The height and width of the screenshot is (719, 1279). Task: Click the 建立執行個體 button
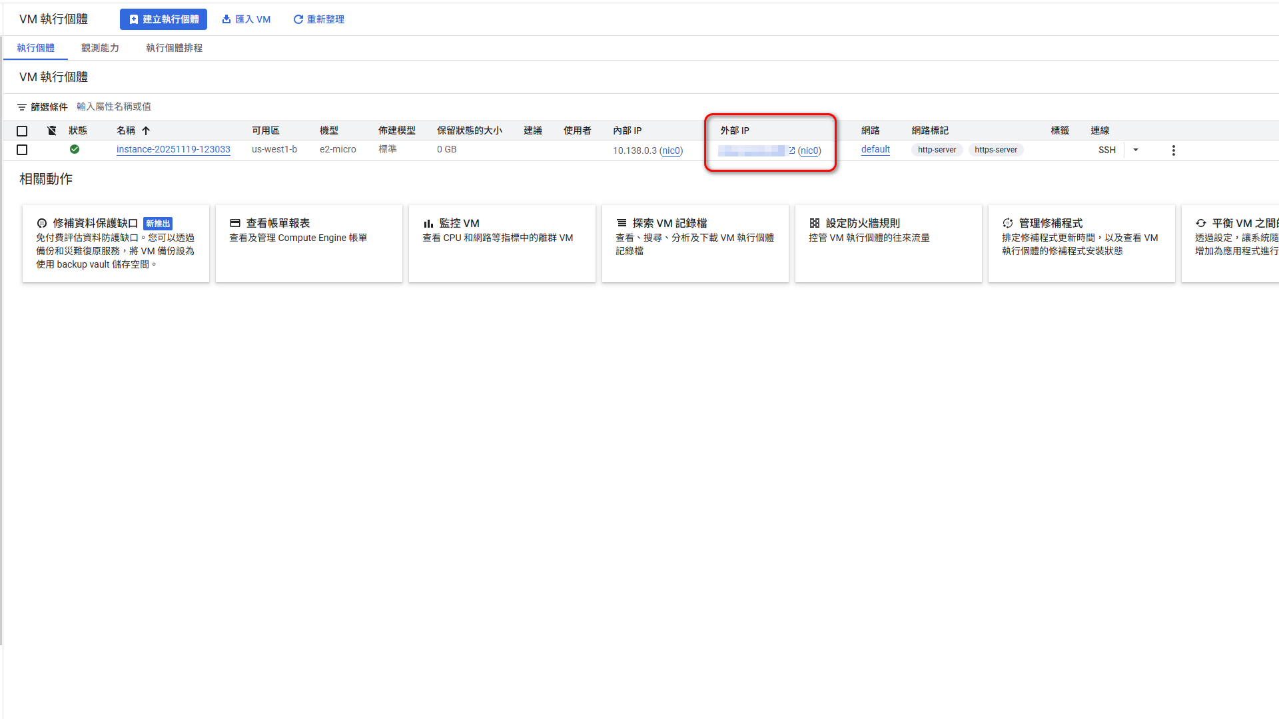(163, 19)
